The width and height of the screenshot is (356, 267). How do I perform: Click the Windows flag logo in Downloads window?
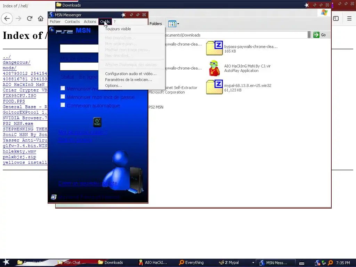324,13
